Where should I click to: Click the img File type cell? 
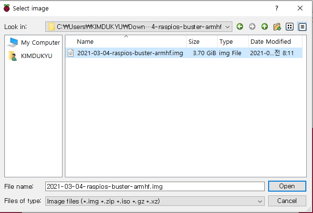230,53
